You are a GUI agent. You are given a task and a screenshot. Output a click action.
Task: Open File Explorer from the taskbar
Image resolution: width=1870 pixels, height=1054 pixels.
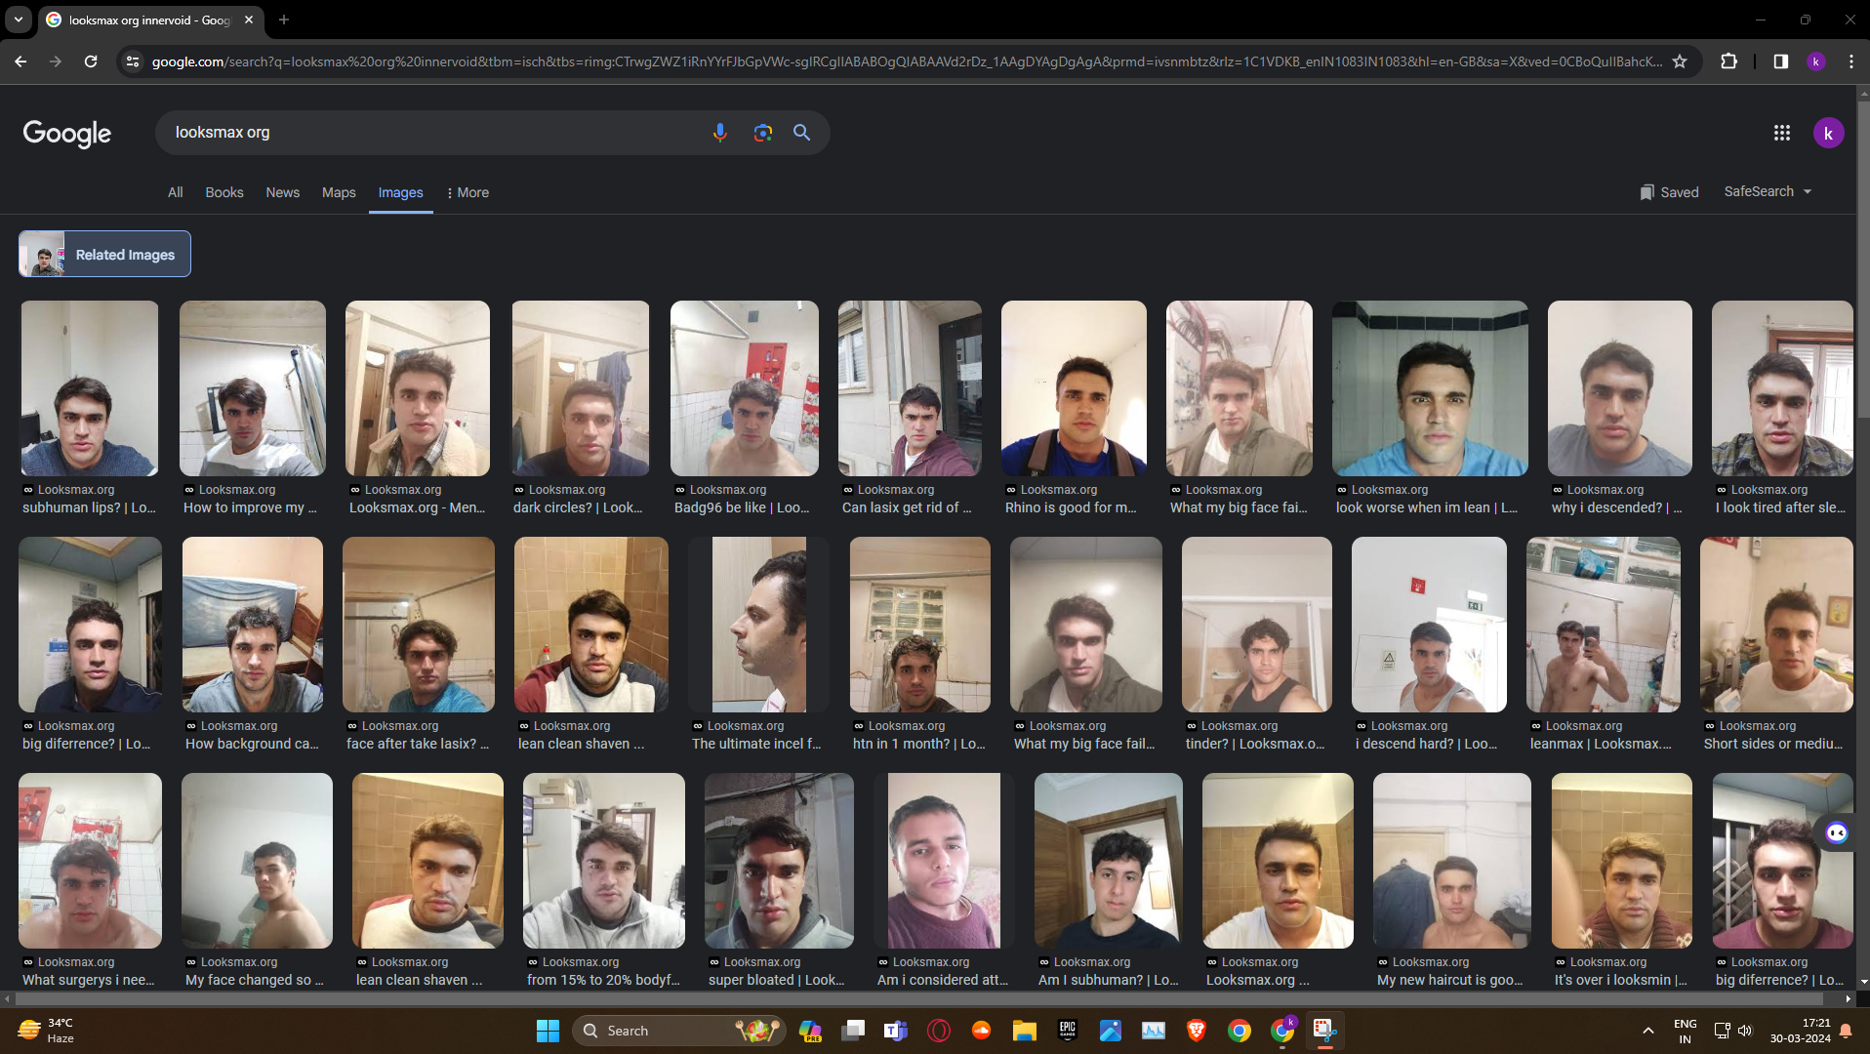1024,1031
